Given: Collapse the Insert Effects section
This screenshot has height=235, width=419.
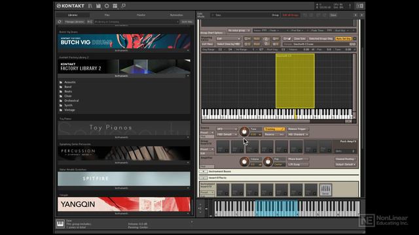Looking at the screenshot, I should [204, 178].
